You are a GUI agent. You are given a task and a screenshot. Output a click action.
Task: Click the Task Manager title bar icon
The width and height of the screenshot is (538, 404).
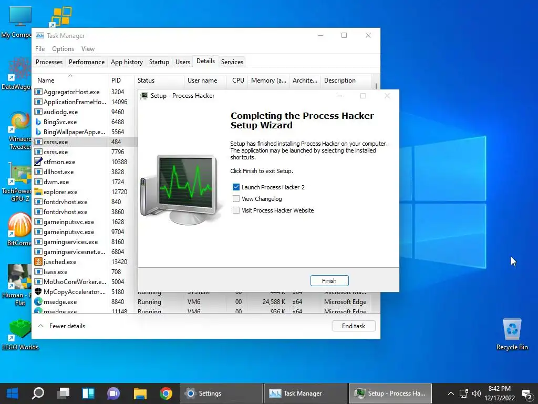coord(40,35)
